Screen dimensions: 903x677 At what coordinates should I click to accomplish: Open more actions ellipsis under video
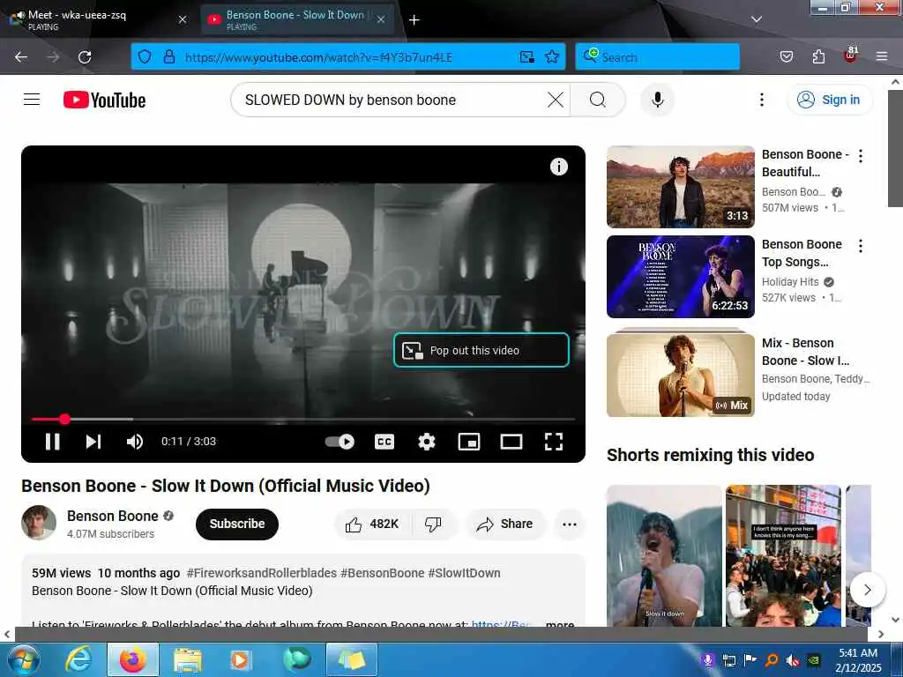pos(569,524)
